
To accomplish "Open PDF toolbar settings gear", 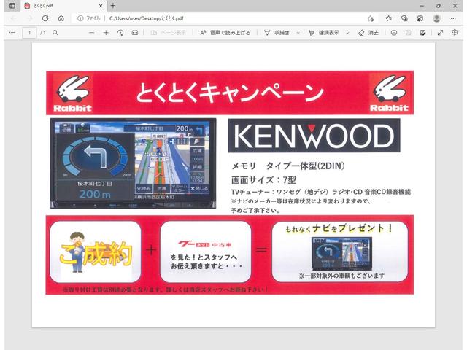I will [455, 32].
